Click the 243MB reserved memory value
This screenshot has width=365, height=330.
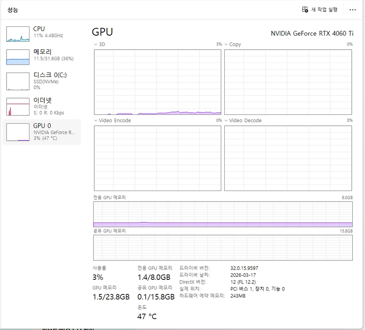click(x=238, y=296)
